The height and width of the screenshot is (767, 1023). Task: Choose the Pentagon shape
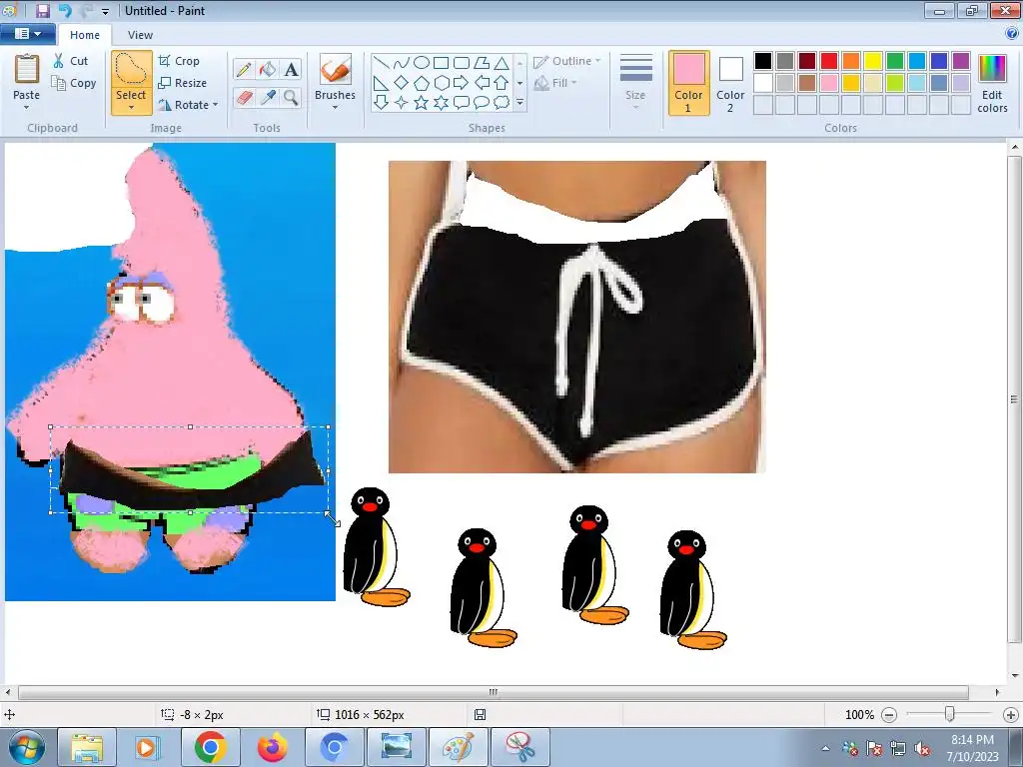click(x=422, y=83)
